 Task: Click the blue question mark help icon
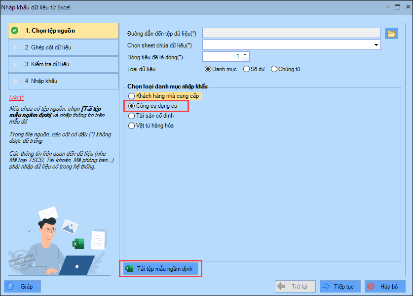click(x=10, y=286)
